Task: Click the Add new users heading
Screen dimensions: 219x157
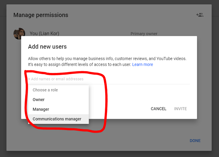Action: (47, 47)
